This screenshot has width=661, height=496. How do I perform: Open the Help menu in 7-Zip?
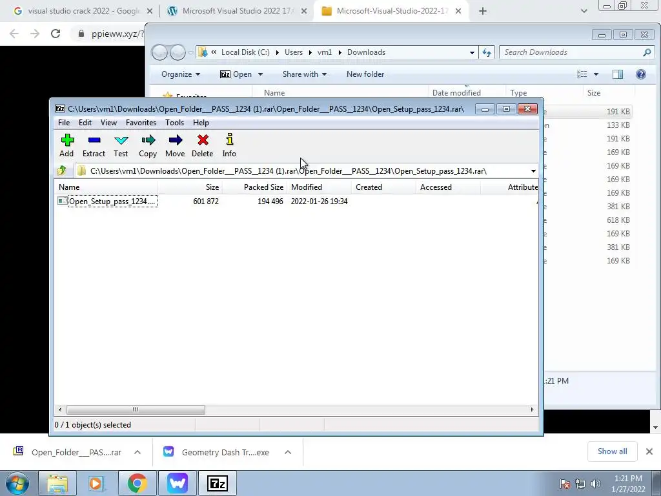point(201,123)
